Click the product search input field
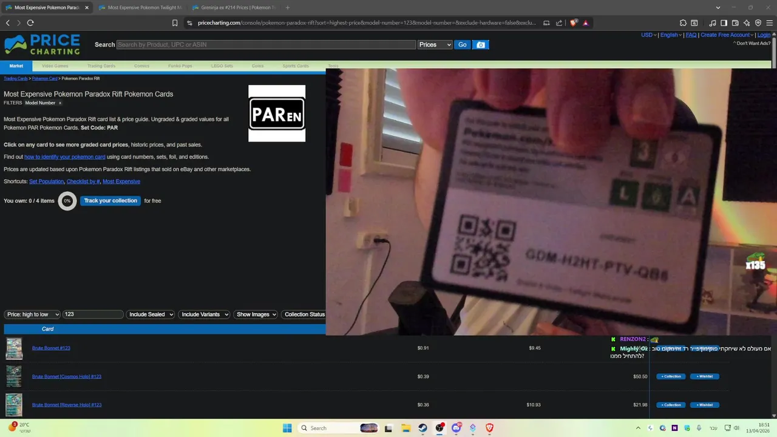Screen dimensions: 777x437 pyautogui.click(x=266, y=45)
